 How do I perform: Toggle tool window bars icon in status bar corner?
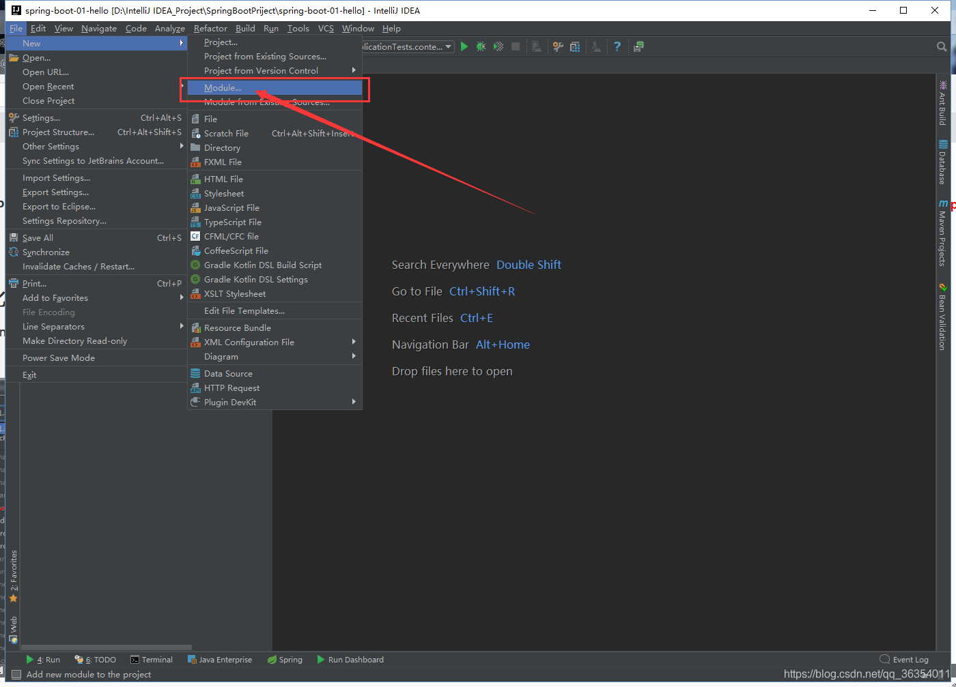tap(16, 675)
